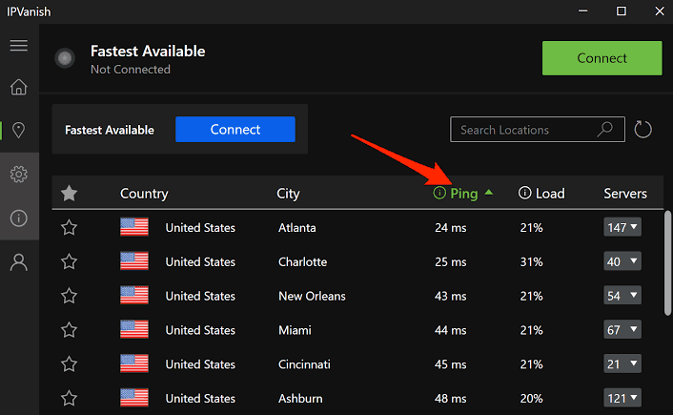
Task: Expand the New Orleans 54 servers dropdown
Action: click(622, 296)
